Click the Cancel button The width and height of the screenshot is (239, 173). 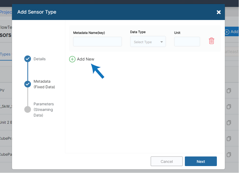pos(166,161)
